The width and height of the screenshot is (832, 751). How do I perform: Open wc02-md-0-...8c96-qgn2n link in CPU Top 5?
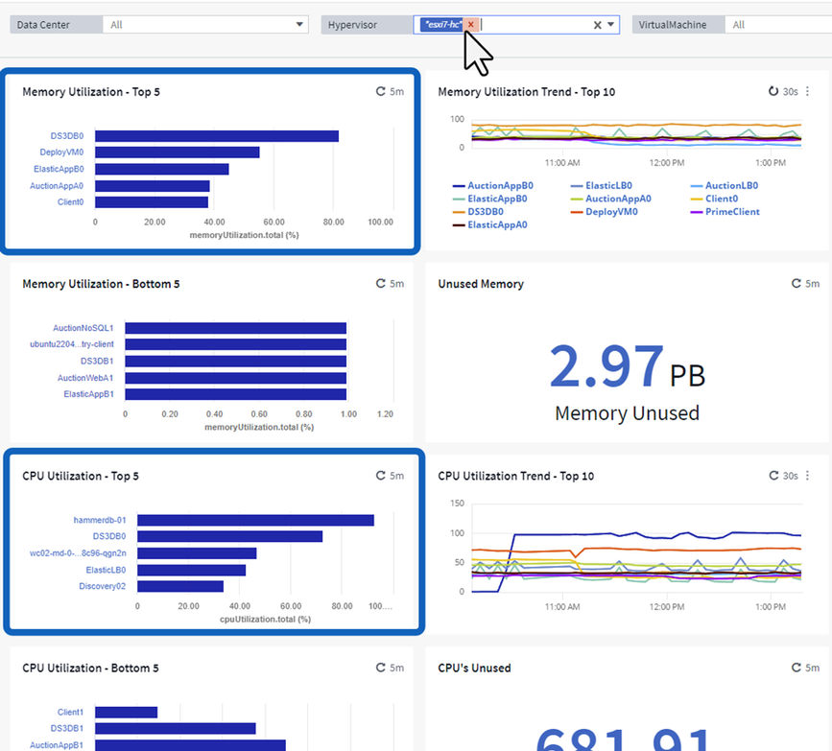tap(78, 553)
